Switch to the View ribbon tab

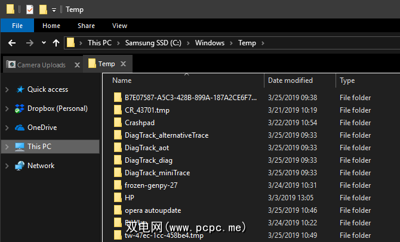click(x=119, y=26)
